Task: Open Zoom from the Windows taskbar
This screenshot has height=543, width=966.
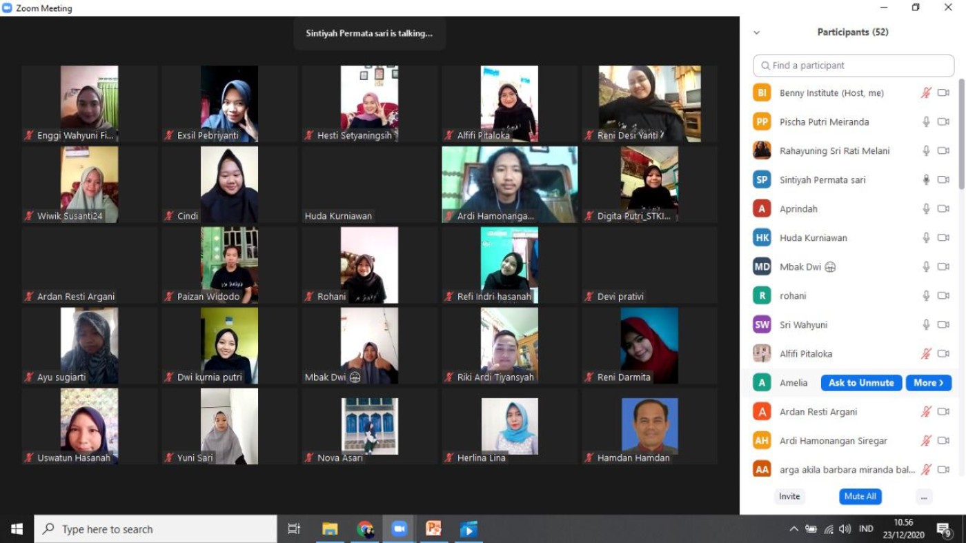Action: coord(400,529)
